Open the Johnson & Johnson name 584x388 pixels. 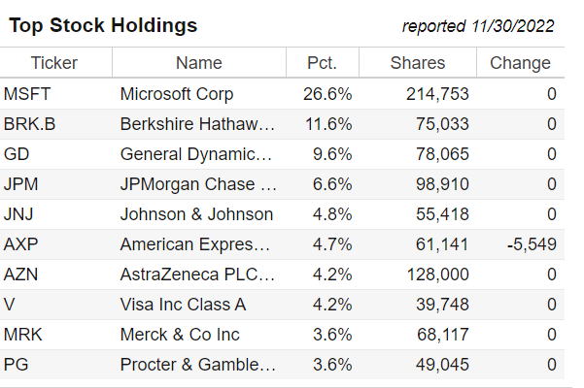click(196, 214)
